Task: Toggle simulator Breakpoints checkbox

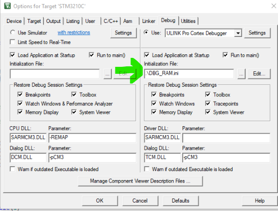Action: 20,94
